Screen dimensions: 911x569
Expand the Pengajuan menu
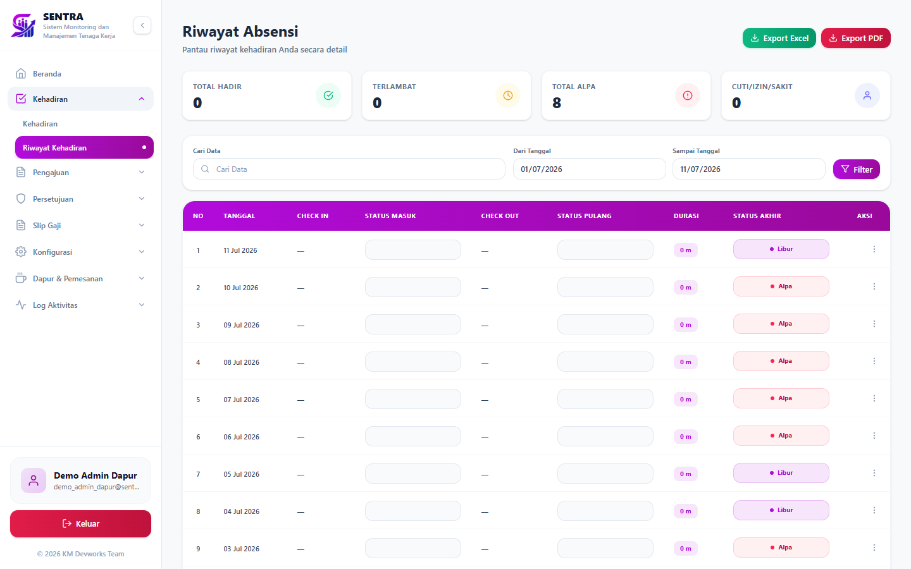pos(80,172)
